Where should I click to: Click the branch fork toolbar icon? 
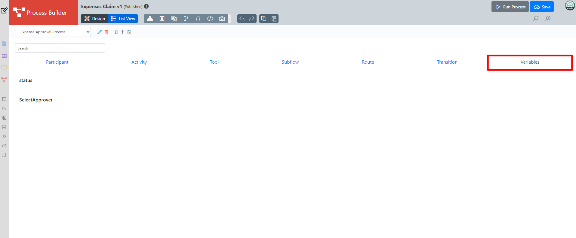pos(186,19)
